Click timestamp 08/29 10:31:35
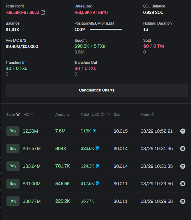 click(x=157, y=148)
